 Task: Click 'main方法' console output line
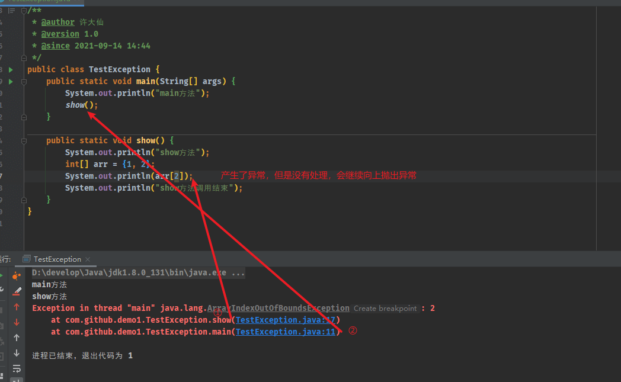pos(50,285)
